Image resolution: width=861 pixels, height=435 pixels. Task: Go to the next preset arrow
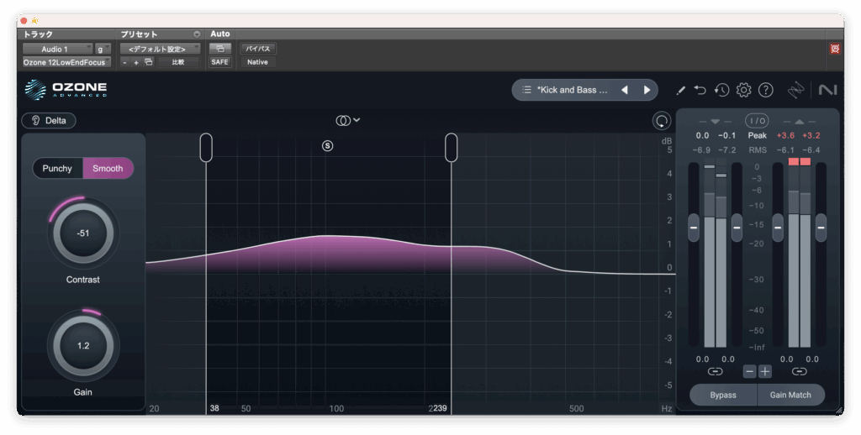pyautogui.click(x=647, y=90)
